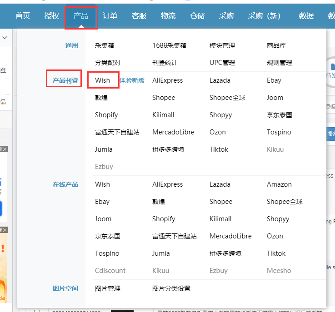Open the 采购 (新) navigation tab
This screenshot has height=312, width=335.
coord(264,16)
